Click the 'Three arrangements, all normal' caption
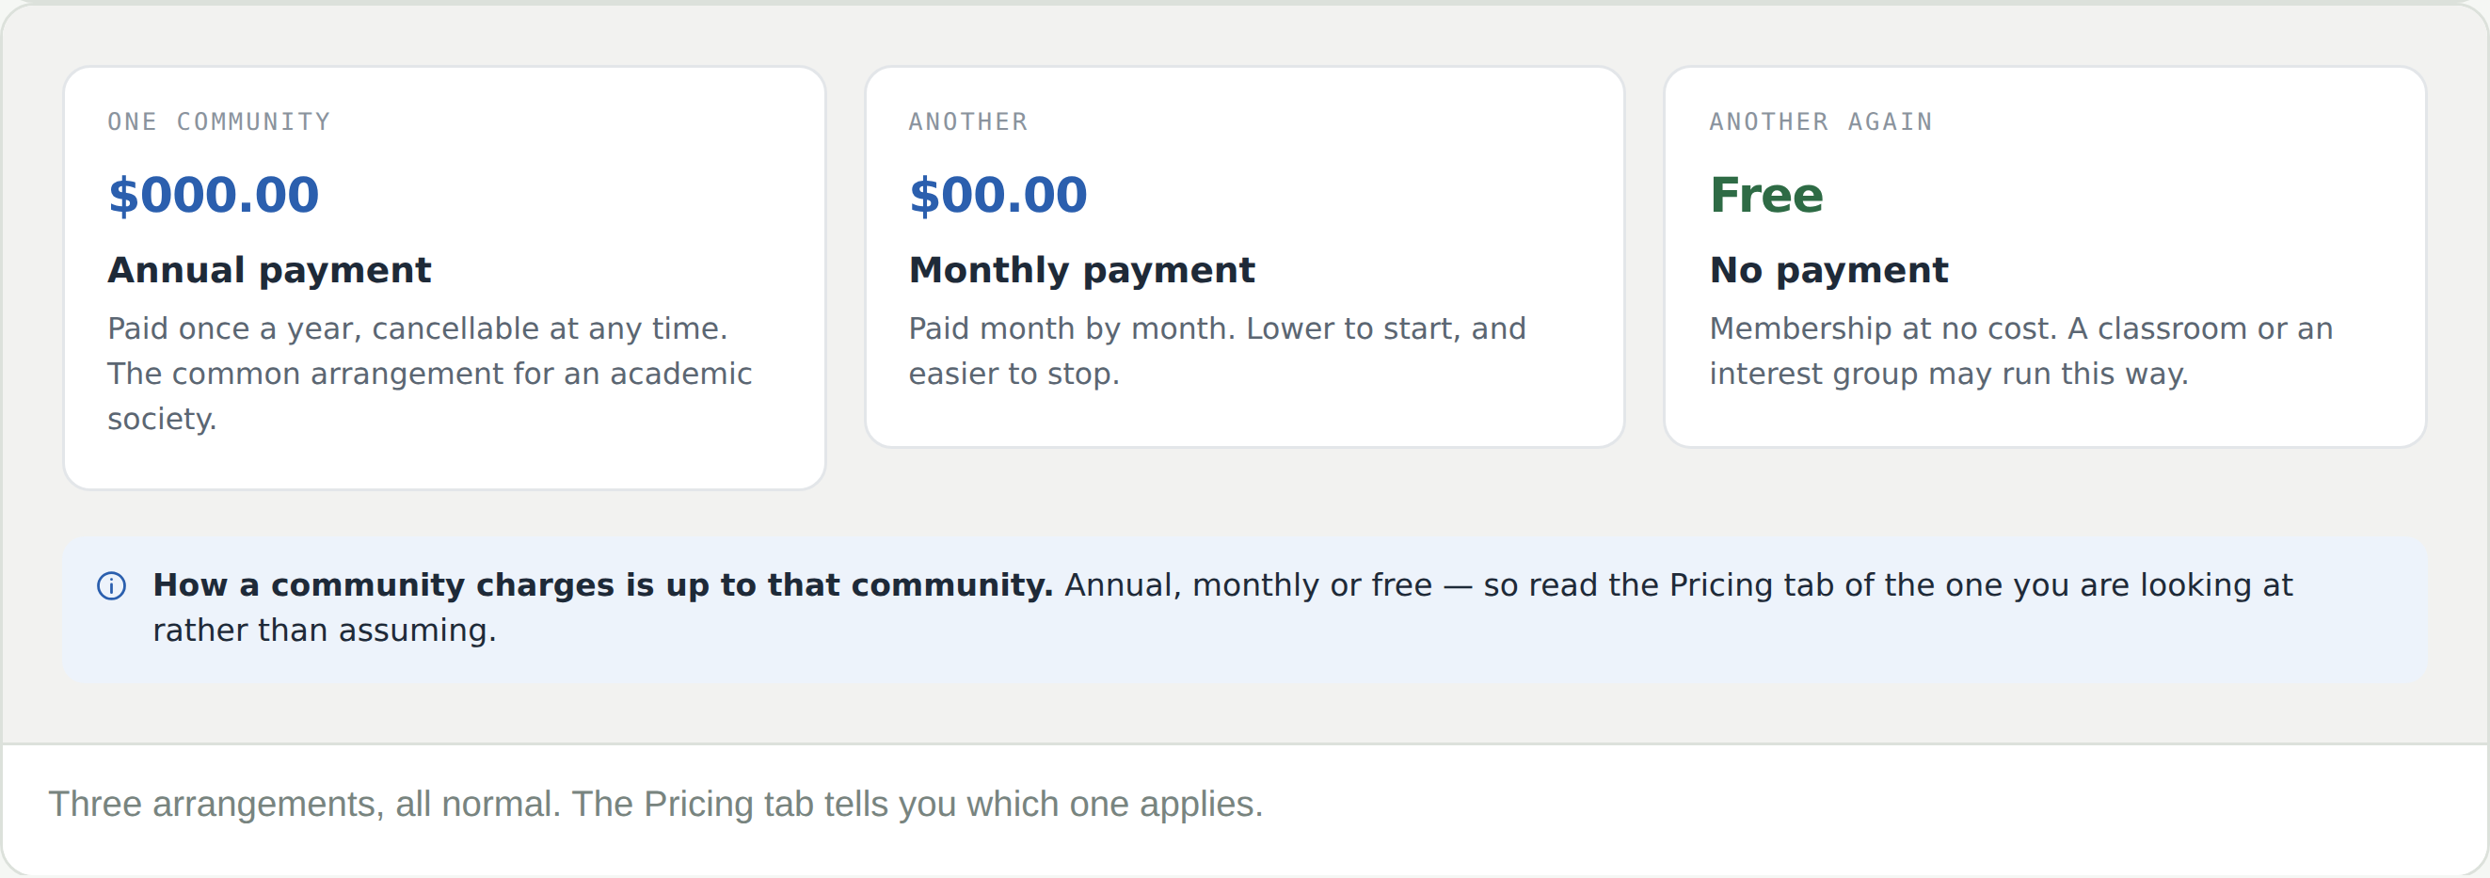 coord(655,804)
